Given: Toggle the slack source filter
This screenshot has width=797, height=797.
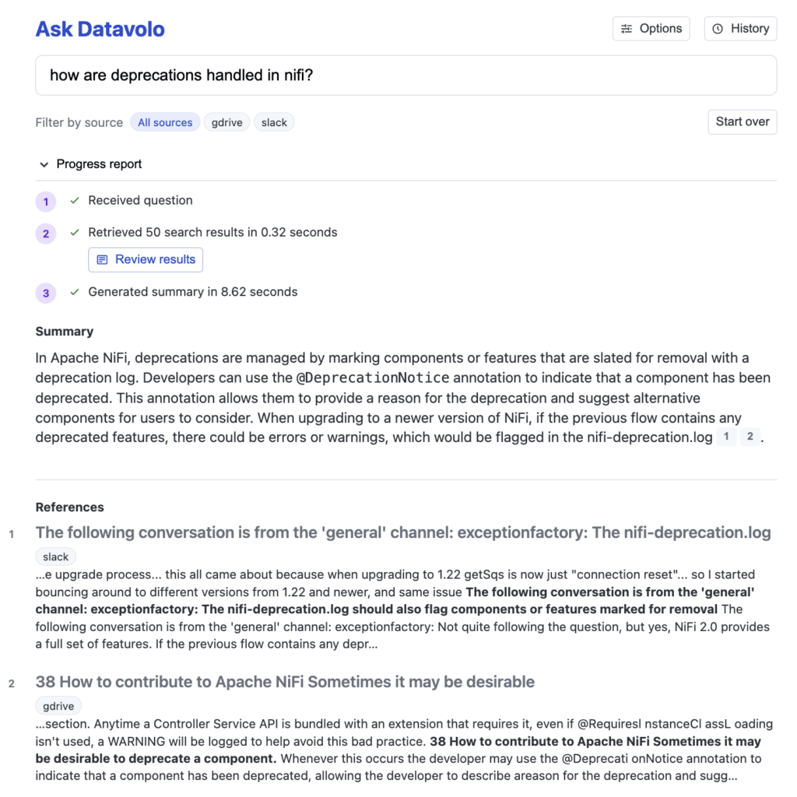Looking at the screenshot, I should point(274,122).
